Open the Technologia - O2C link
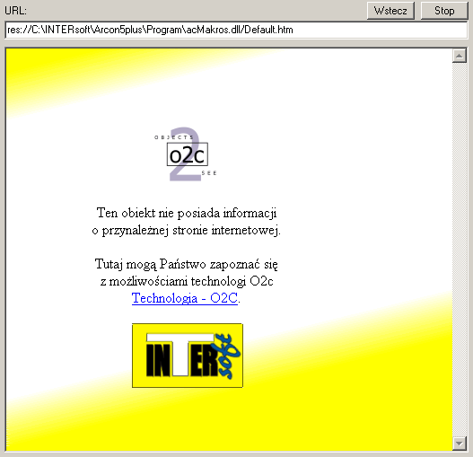473x457 pixels. [185, 298]
